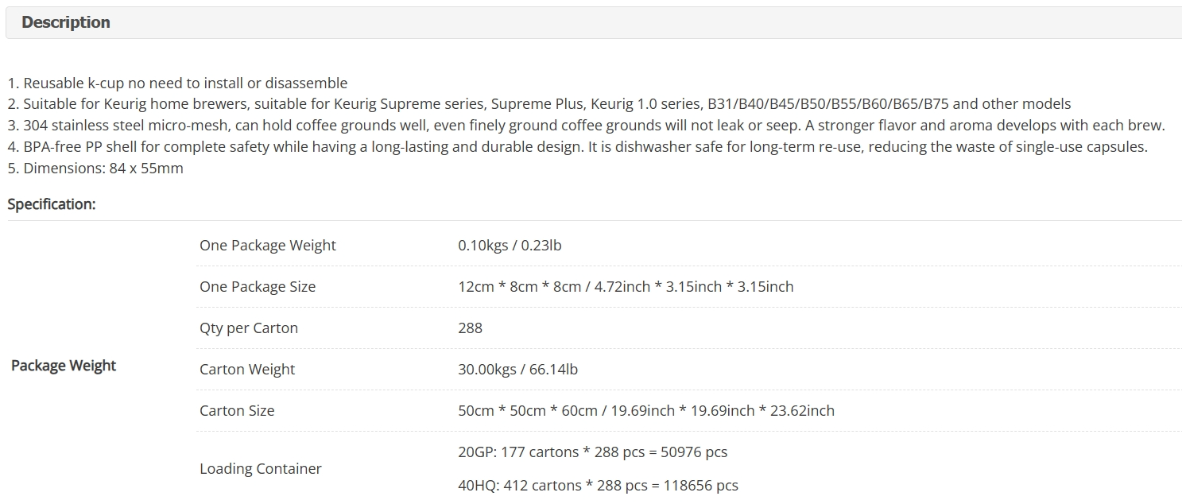Screen dimensions: 1182x504
Task: Click the 304 stainless steel micro-mesh line
Action: [586, 125]
